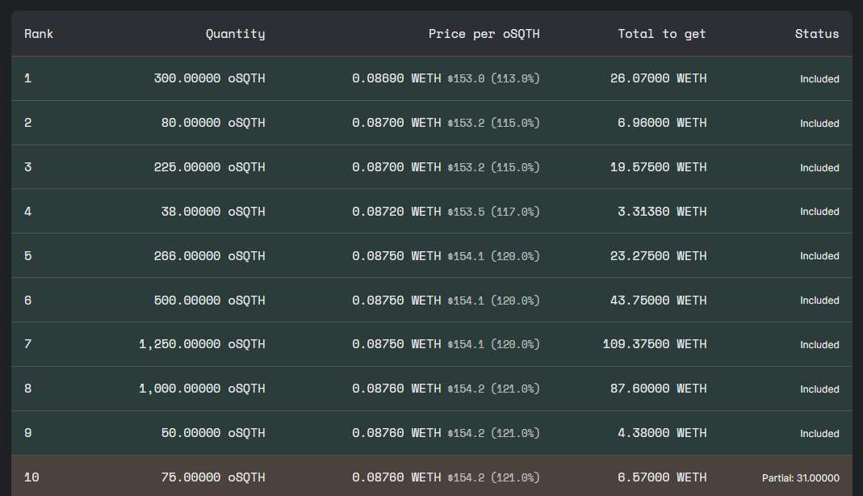Select the 75.00000 oSQTH quantity cell
Viewport: 863px width, 496px height.
(213, 477)
